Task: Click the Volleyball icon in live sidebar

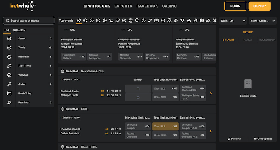Action: (x=9, y=75)
